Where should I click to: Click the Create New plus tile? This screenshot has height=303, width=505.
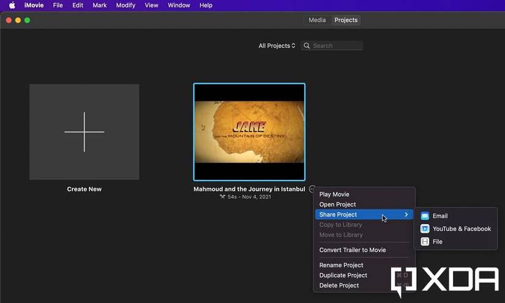click(84, 132)
